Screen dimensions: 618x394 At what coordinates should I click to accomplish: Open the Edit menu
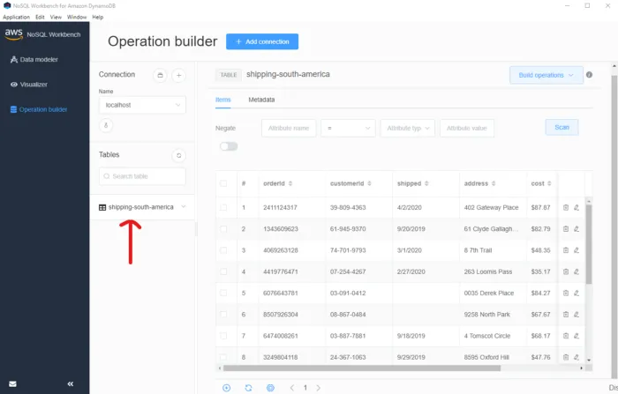pos(40,18)
